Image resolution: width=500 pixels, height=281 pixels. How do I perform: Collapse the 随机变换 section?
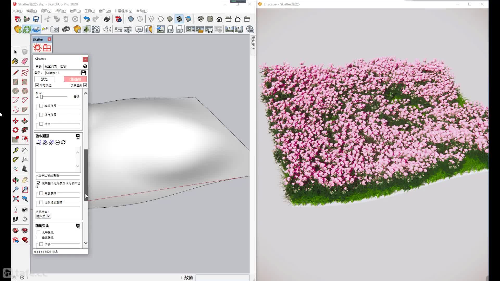78,226
